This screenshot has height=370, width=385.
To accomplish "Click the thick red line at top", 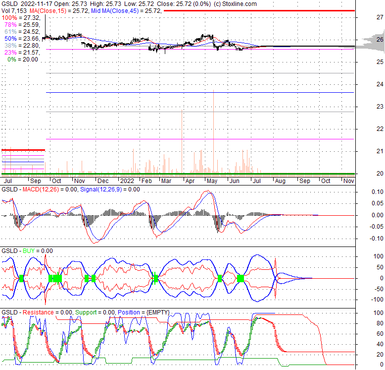I will 259,10.
